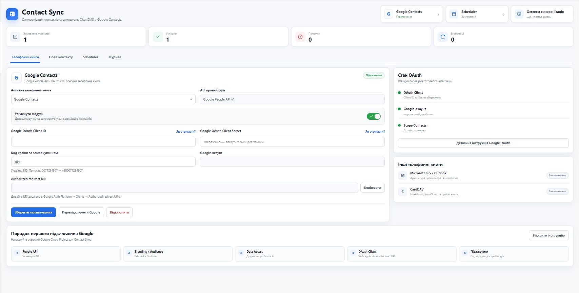Viewport: 579px width, 293px height.
Task: Click the step 1 badge for People API
Action: pyautogui.click(x=17, y=253)
